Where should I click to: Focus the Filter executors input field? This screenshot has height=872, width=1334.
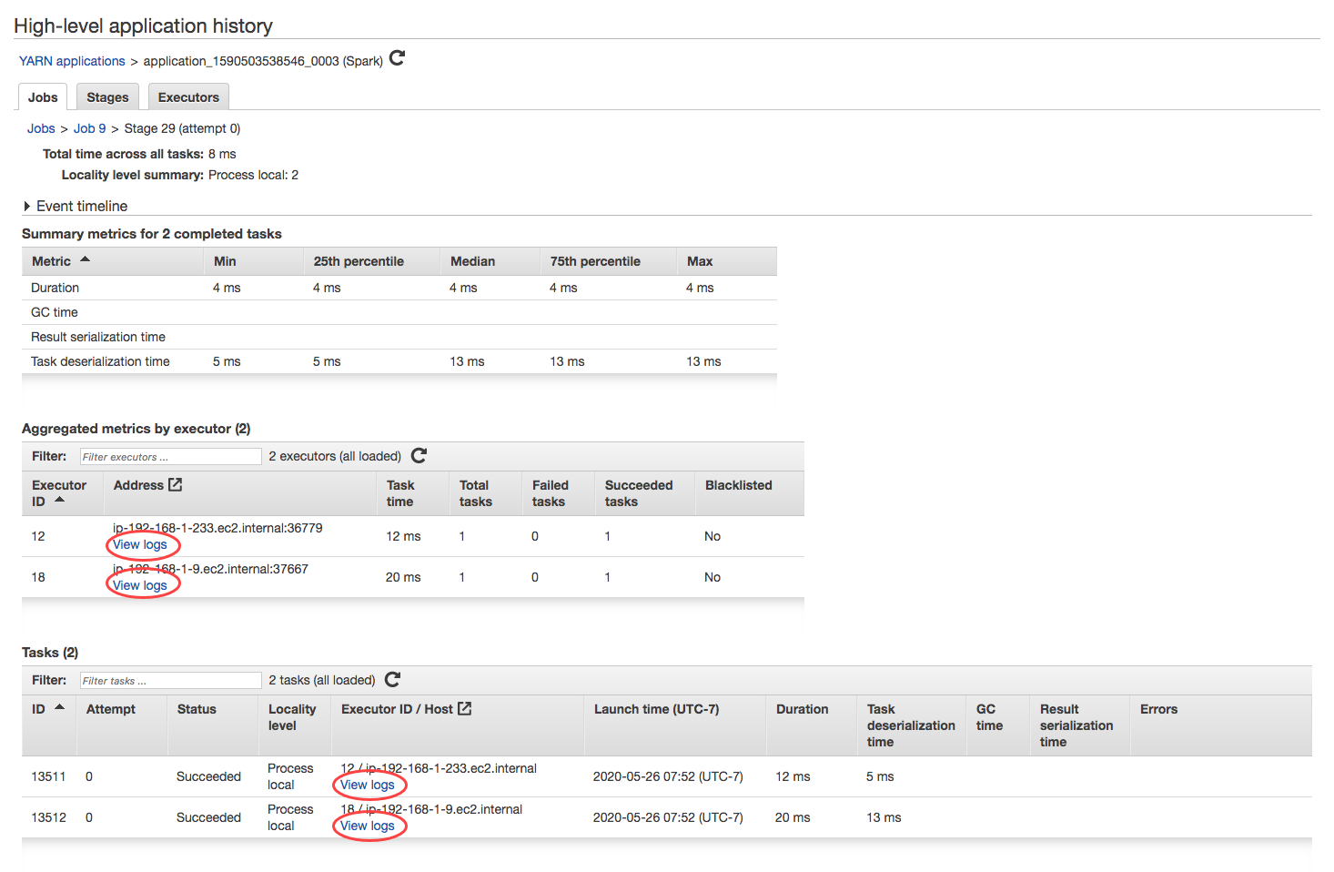170,457
